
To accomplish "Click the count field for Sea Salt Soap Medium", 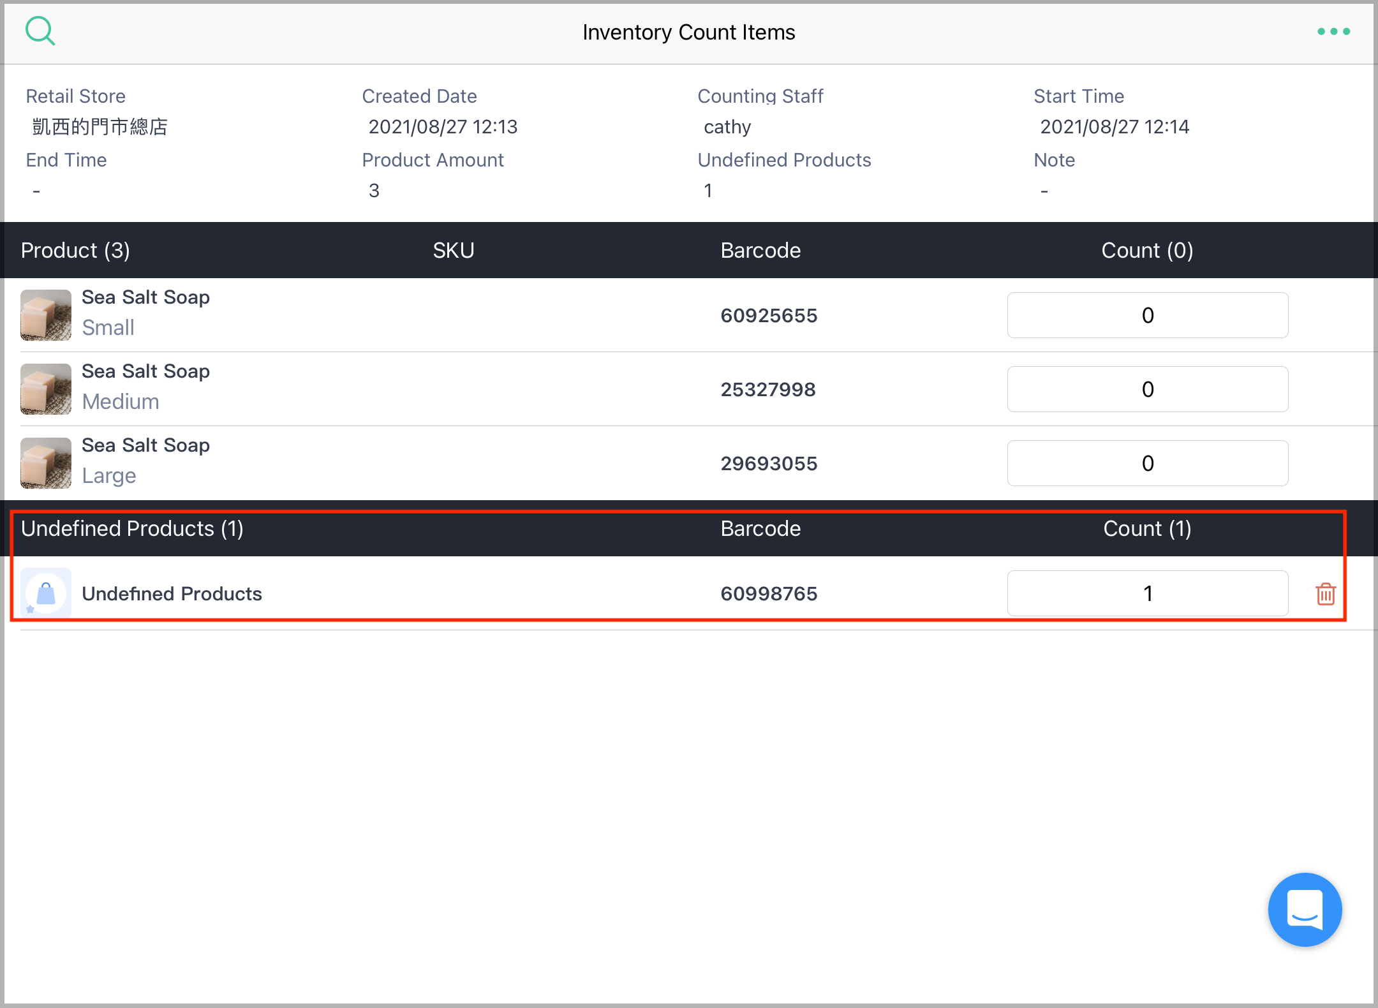I will (x=1147, y=389).
